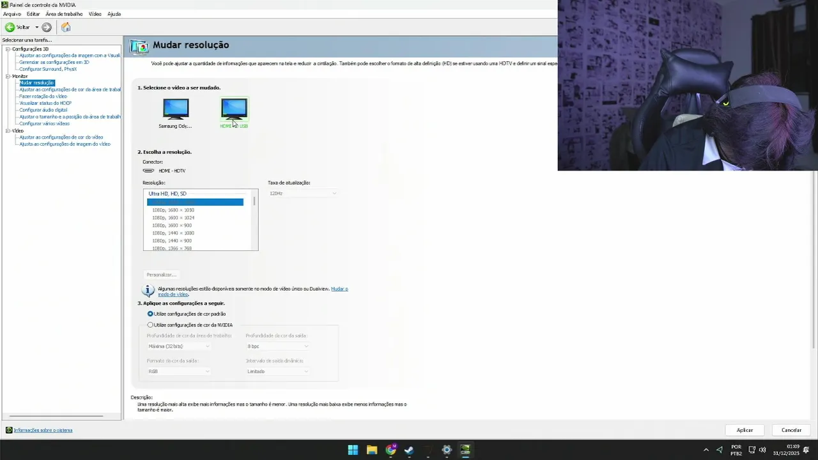Click the grey forward arrow icon
818x460 pixels.
pos(47,27)
